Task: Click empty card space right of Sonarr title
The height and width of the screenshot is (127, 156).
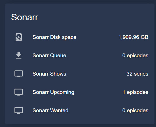Action: (x=97, y=17)
